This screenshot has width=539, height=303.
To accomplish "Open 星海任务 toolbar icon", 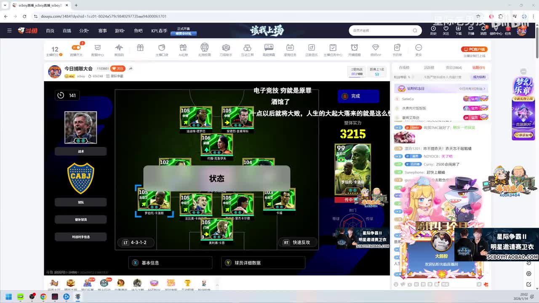I will coord(290,50).
